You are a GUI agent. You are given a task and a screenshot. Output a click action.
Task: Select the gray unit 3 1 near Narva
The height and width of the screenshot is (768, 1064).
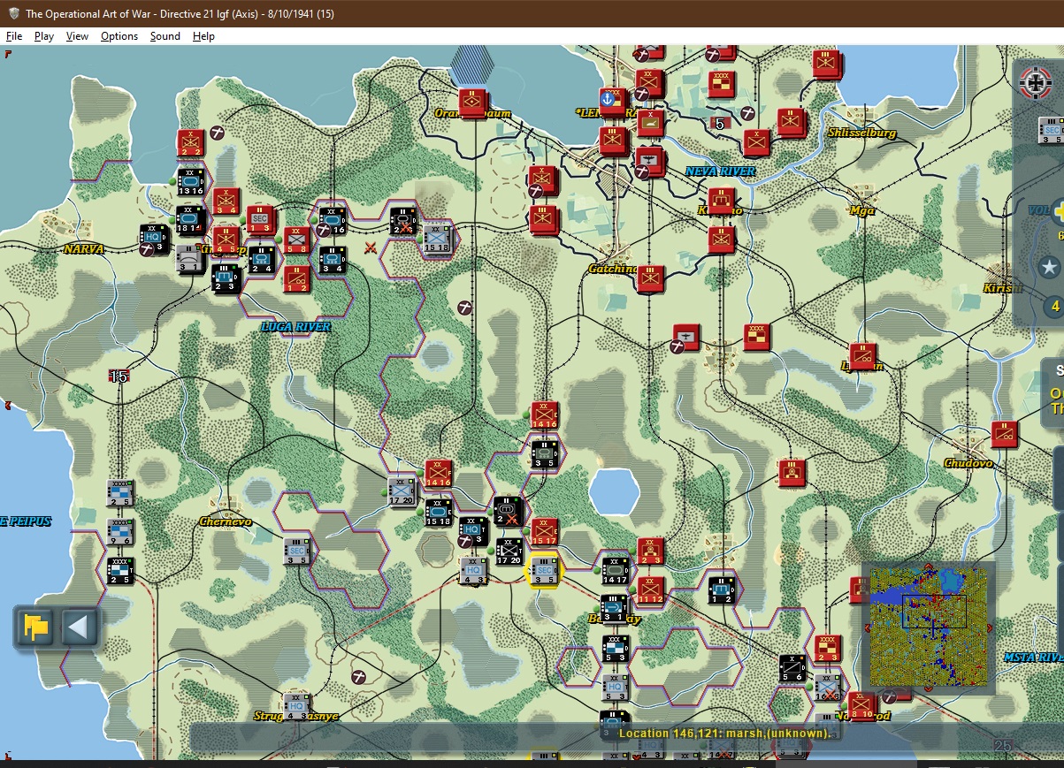[x=189, y=257]
